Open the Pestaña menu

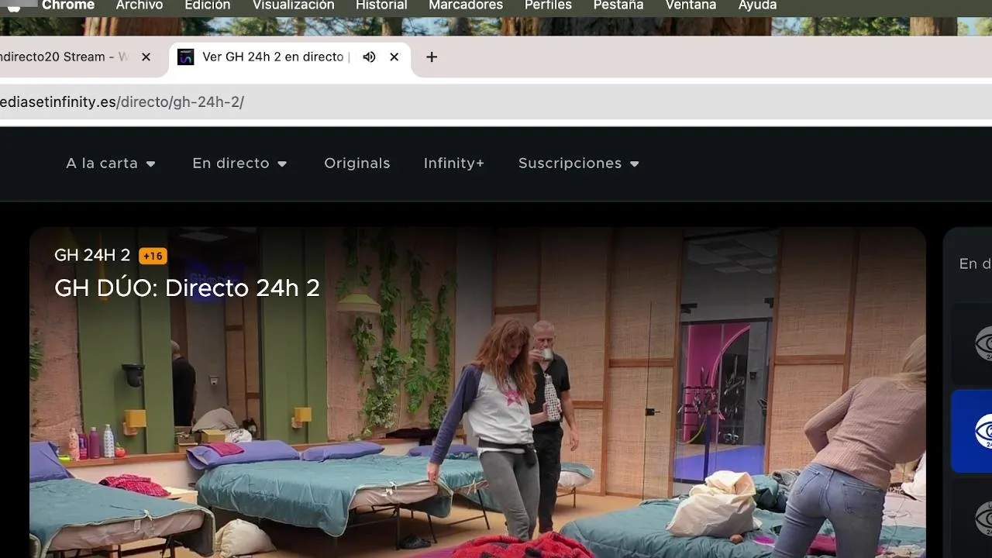point(618,5)
